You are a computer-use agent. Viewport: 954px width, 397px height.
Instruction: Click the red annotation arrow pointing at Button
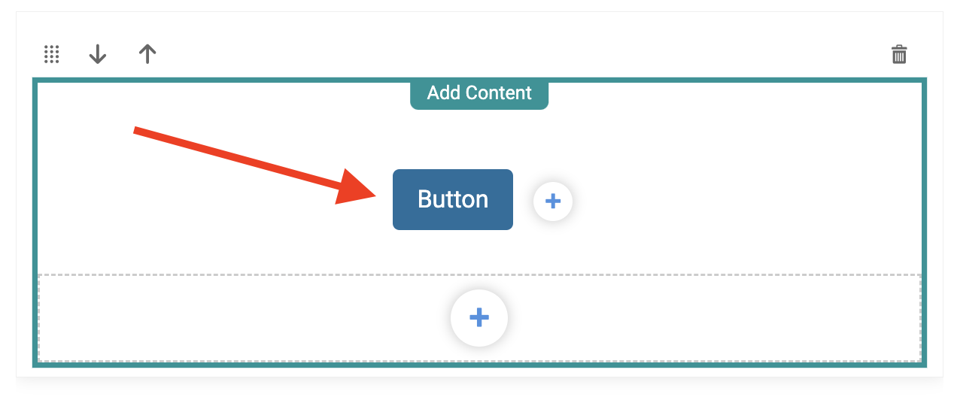coord(254,165)
